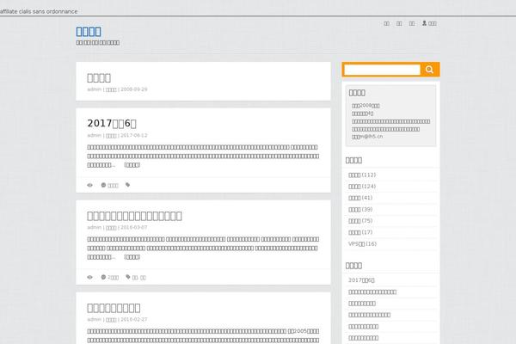This screenshot has height=344, width=516.
Task: Open admin author link of 2016-02-27 post
Action: click(x=94, y=319)
